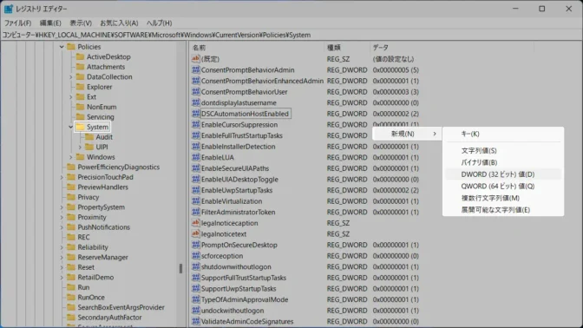Collapse the System tree node
This screenshot has width=583, height=328.
click(70, 127)
